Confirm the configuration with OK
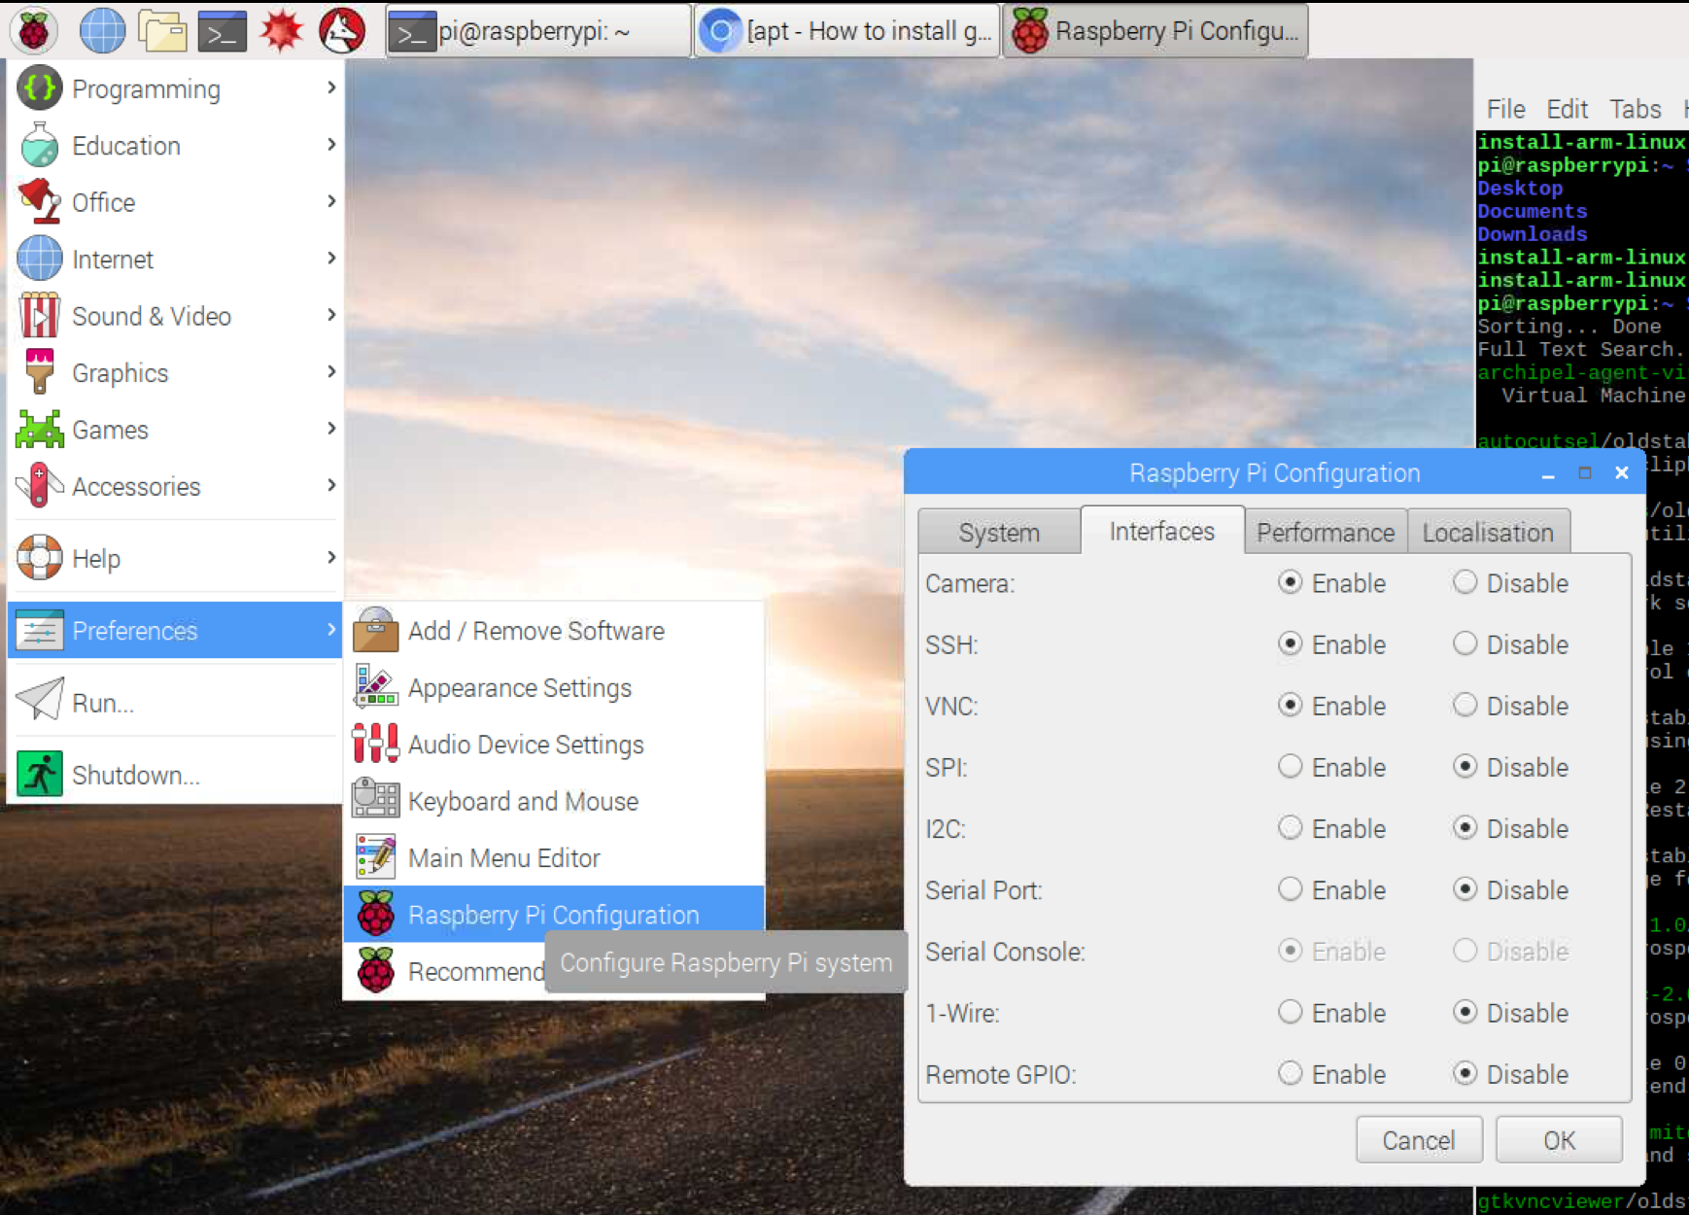The height and width of the screenshot is (1215, 1689). pyautogui.click(x=1559, y=1139)
